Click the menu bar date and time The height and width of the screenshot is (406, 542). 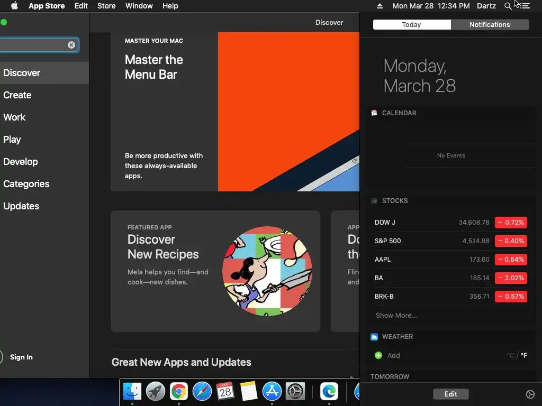click(431, 6)
